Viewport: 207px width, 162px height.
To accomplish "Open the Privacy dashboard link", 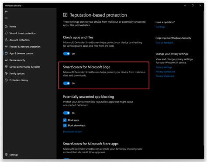I will click(165, 72).
